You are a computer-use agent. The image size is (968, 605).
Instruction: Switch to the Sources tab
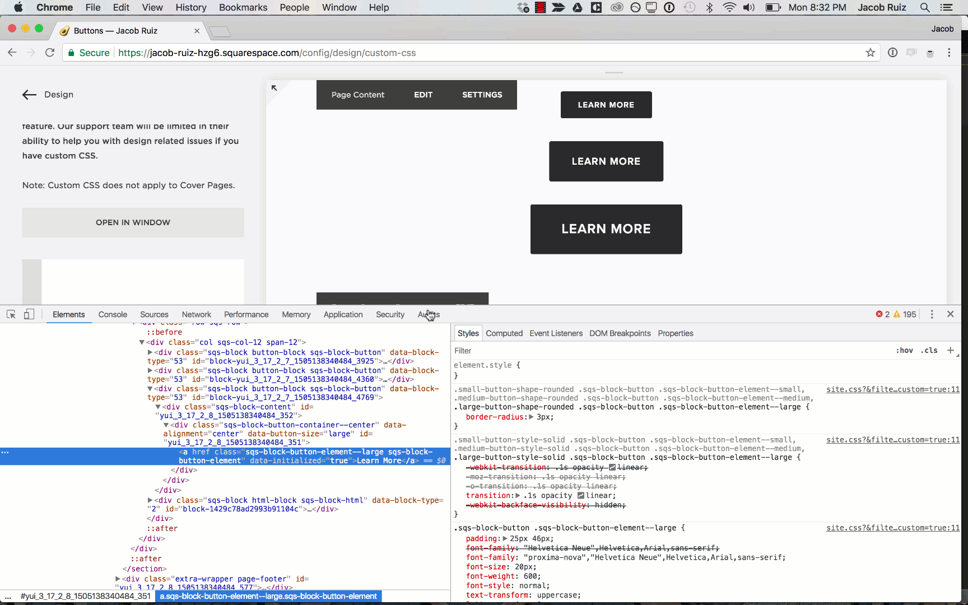click(154, 314)
